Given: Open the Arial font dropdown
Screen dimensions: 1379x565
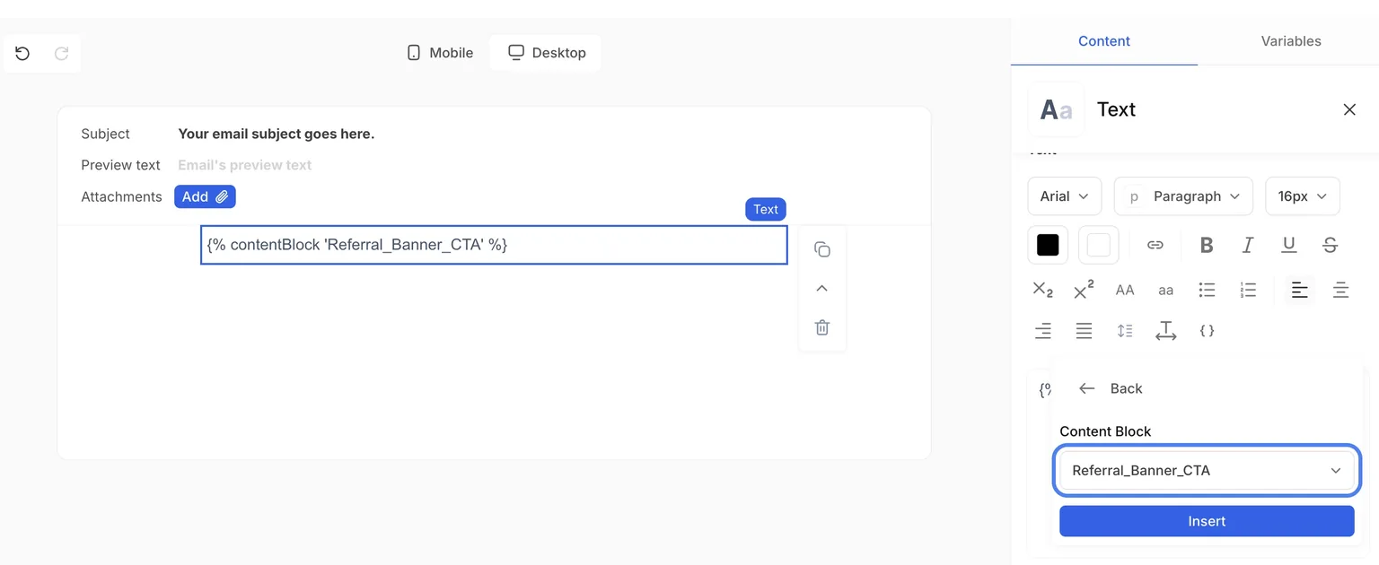Looking at the screenshot, I should (1064, 196).
